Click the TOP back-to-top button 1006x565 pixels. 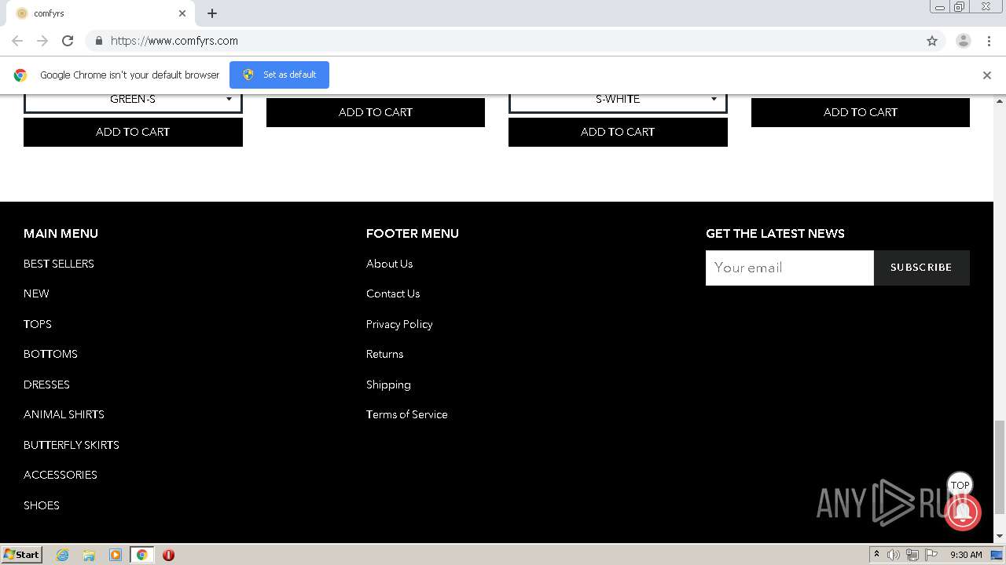coord(960,485)
